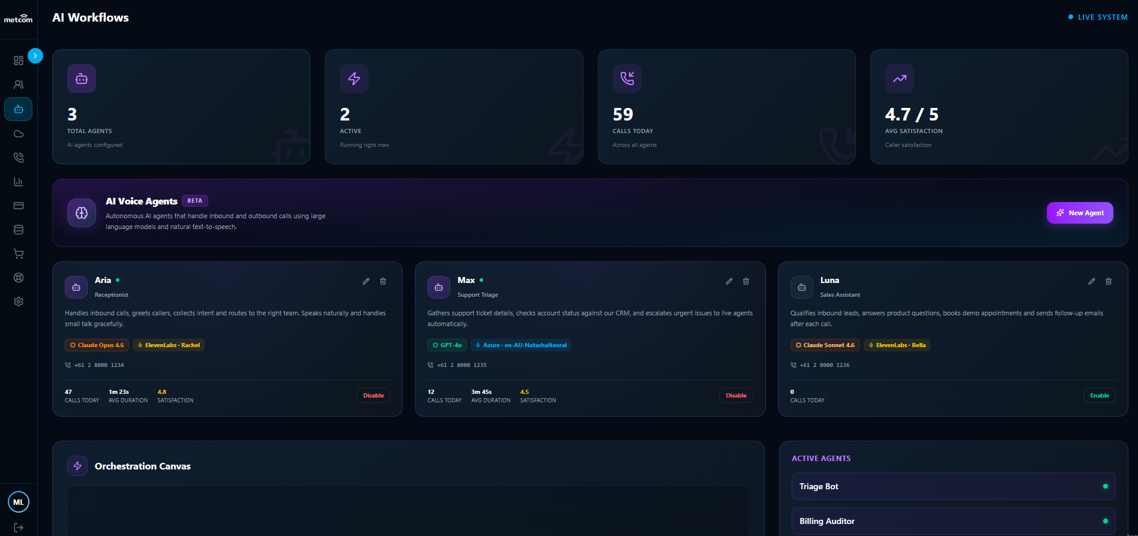The height and width of the screenshot is (536, 1138).
Task: Disable the Aria agent
Action: 373,396
